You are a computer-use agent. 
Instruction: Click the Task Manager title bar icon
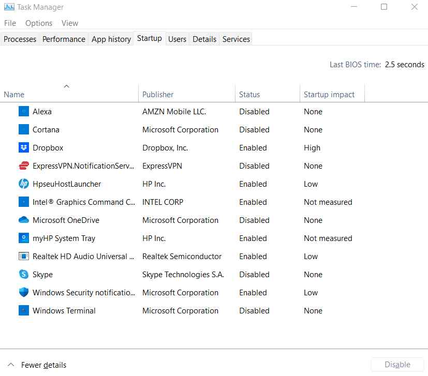click(9, 7)
